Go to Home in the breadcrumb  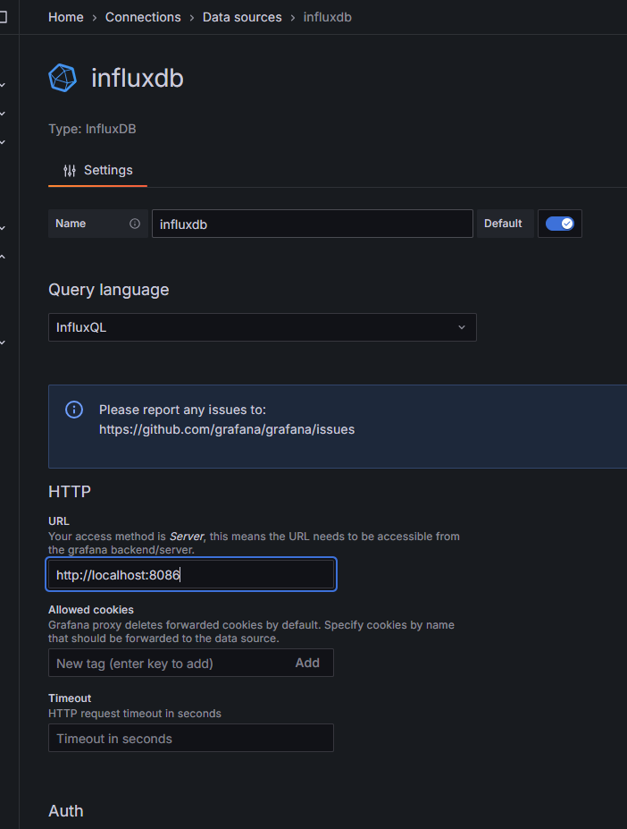66,17
